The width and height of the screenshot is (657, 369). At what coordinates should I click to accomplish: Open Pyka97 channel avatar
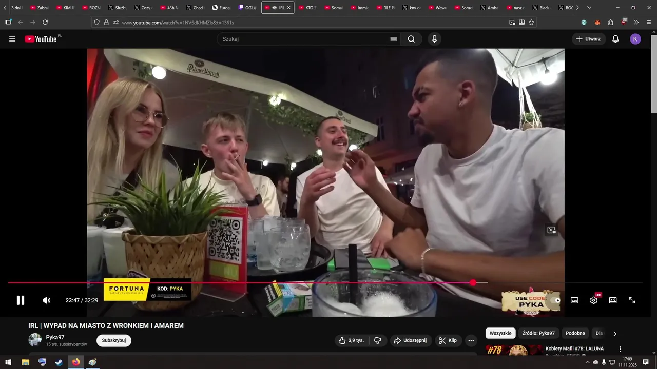[35, 340]
